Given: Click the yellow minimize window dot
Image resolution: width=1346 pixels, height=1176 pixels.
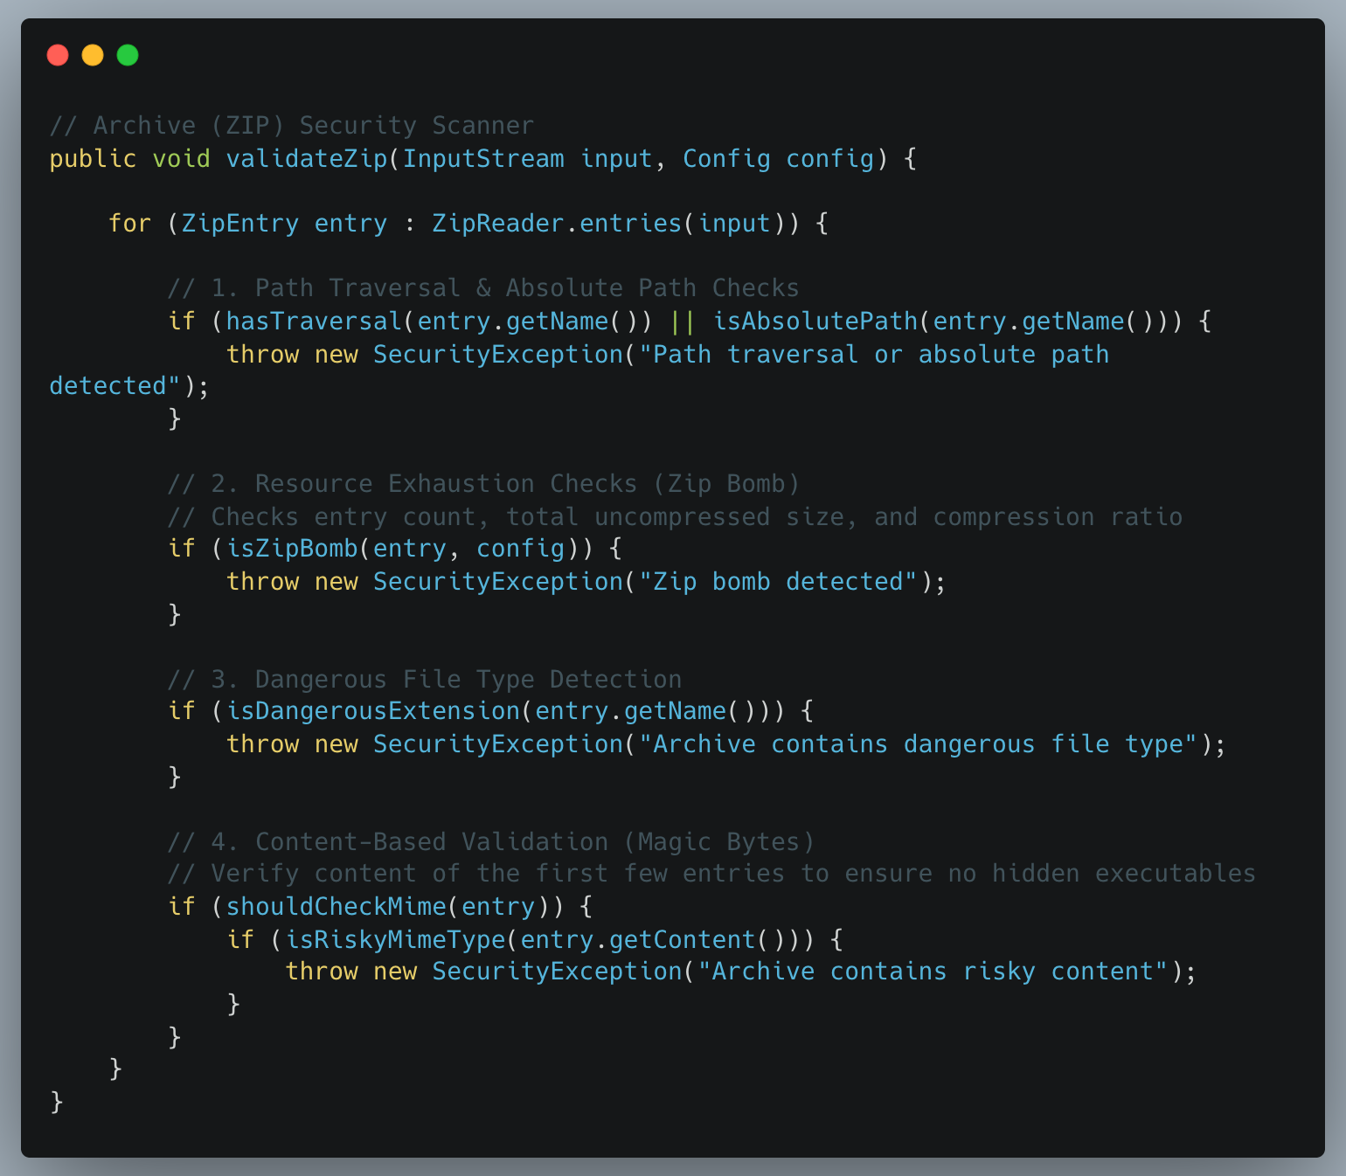Looking at the screenshot, I should click(93, 55).
